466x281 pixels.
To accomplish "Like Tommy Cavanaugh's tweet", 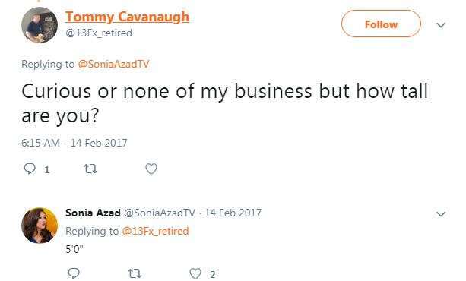I will [151, 169].
